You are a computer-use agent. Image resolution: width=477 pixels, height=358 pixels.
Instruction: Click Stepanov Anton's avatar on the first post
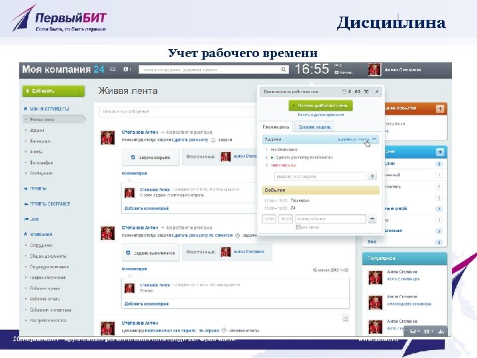click(x=108, y=138)
